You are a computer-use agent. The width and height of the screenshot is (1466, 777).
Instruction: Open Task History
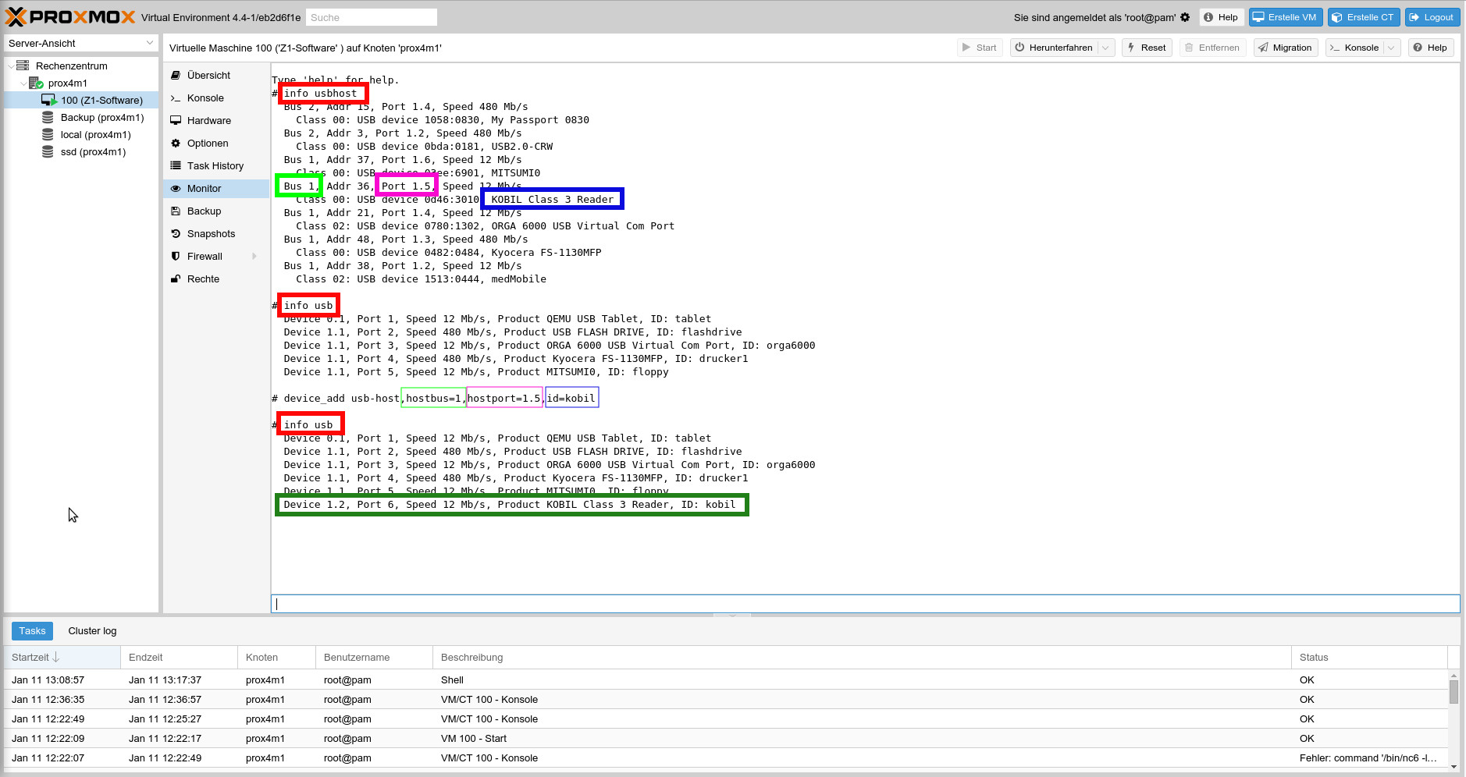tap(216, 166)
